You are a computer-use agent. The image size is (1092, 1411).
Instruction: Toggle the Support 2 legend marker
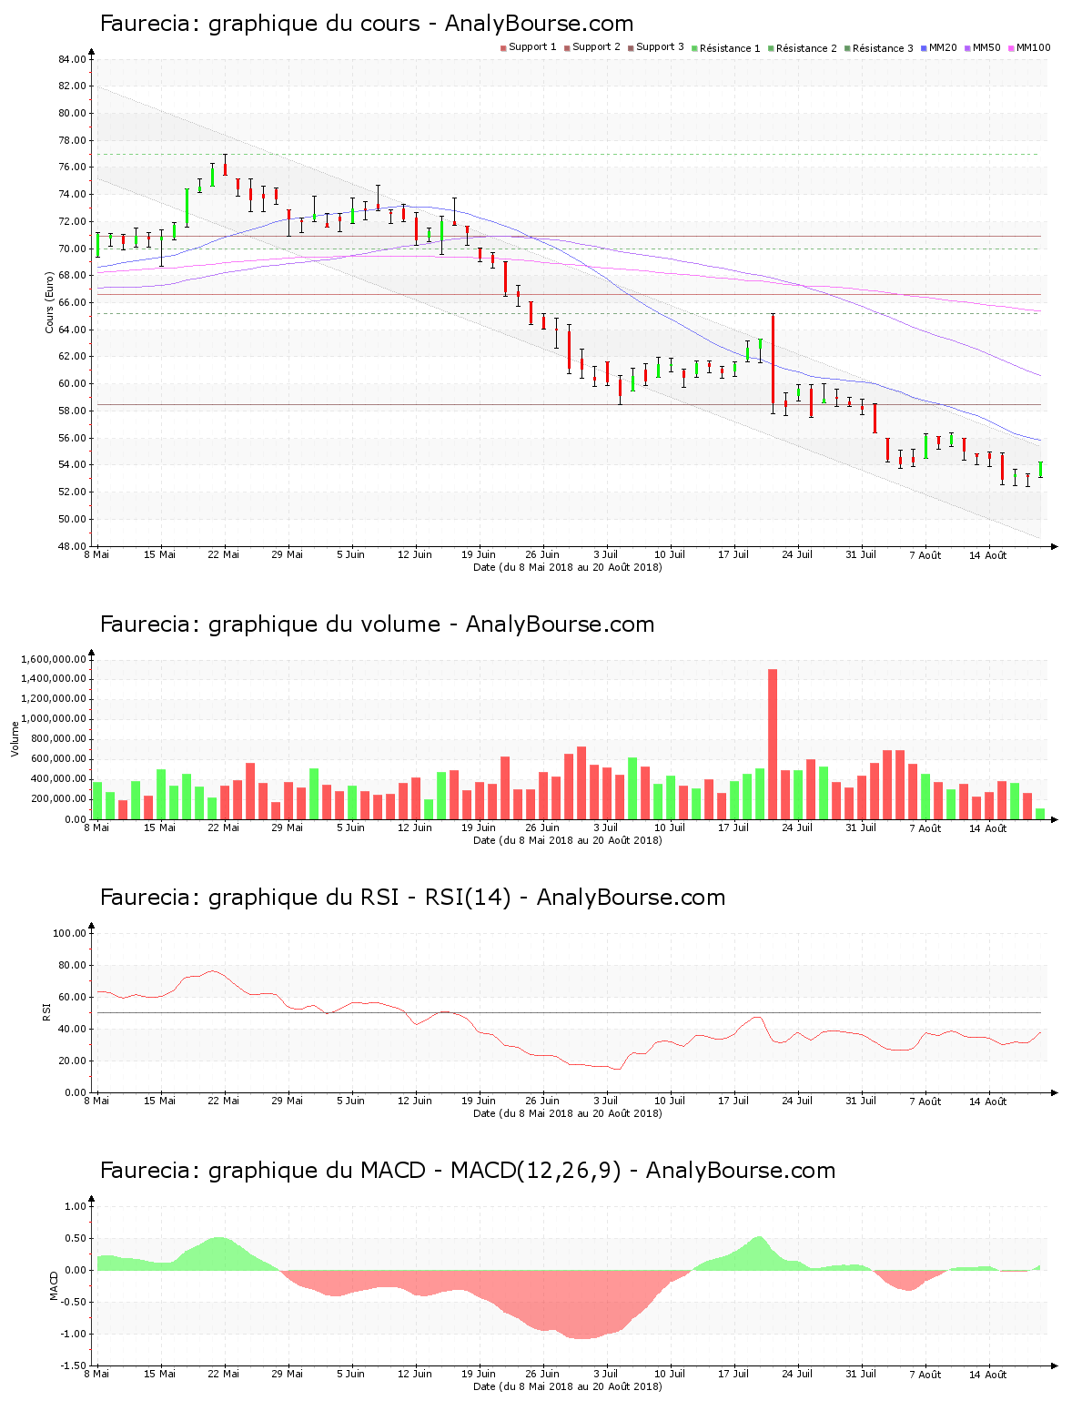point(567,47)
